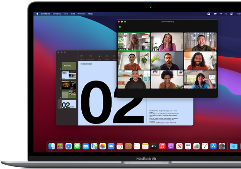The image size is (241, 169).
Task: Open the Edit menu
Action: (x=73, y=14)
